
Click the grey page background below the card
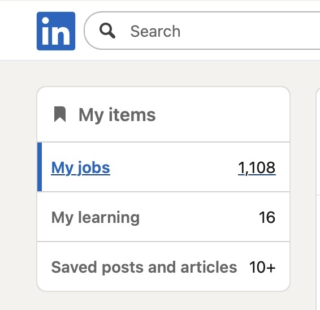coord(163,301)
